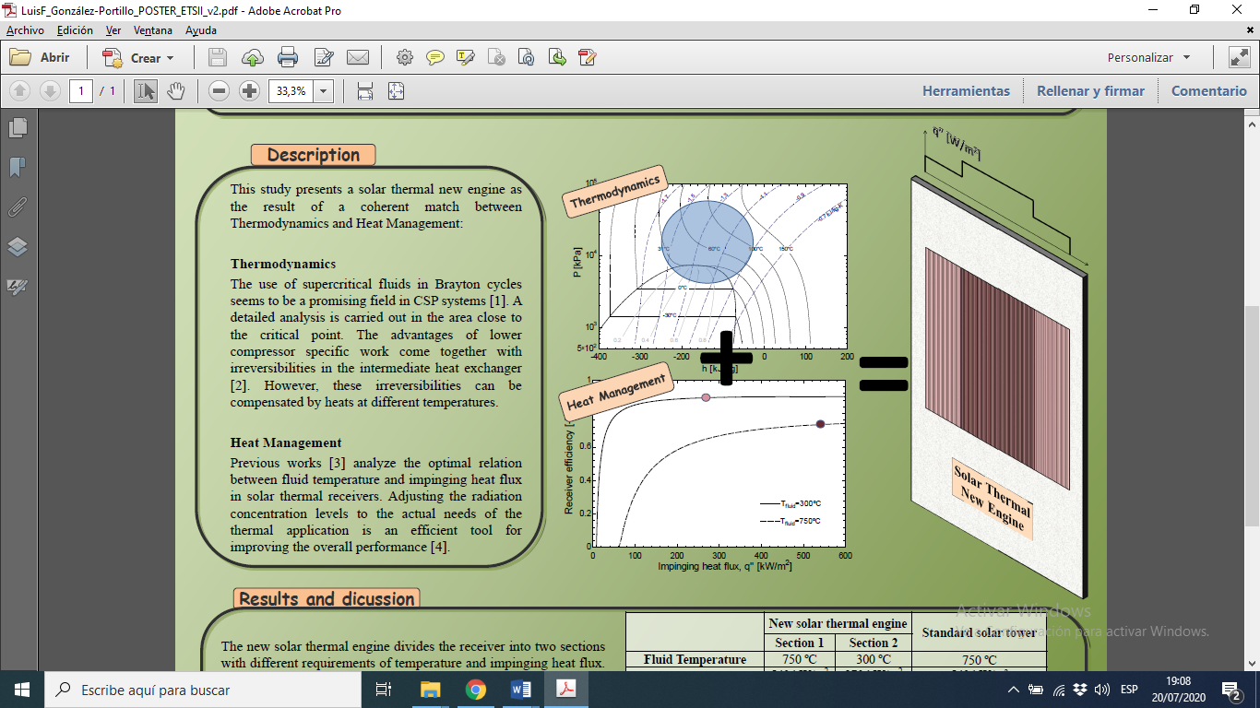Show the Attachments paperclip panel

(18, 206)
